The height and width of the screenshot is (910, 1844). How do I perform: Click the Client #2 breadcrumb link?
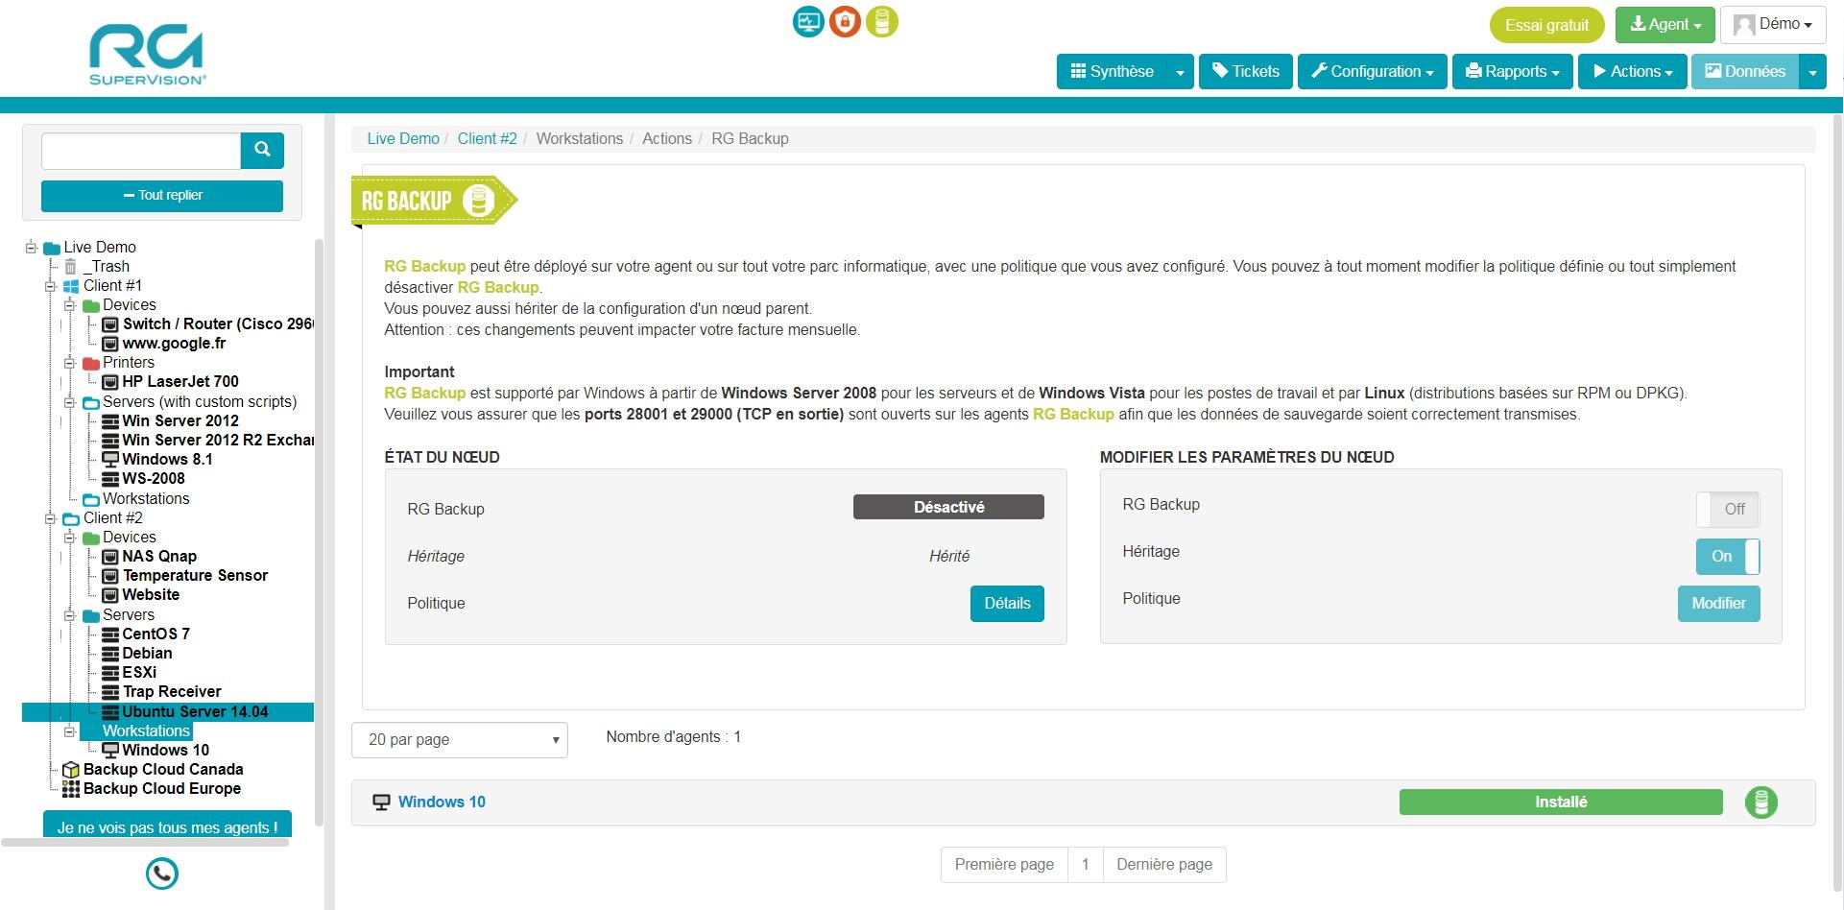click(487, 139)
